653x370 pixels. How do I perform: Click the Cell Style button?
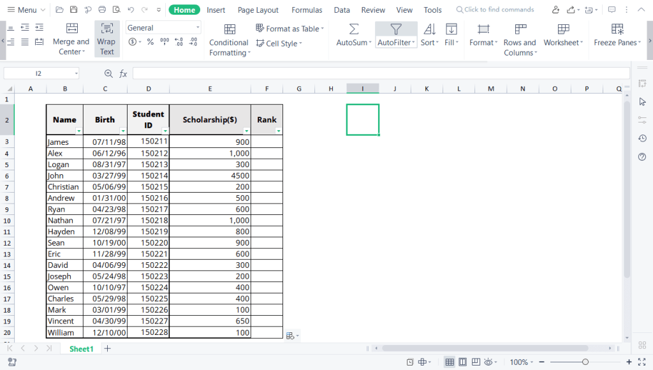click(279, 43)
